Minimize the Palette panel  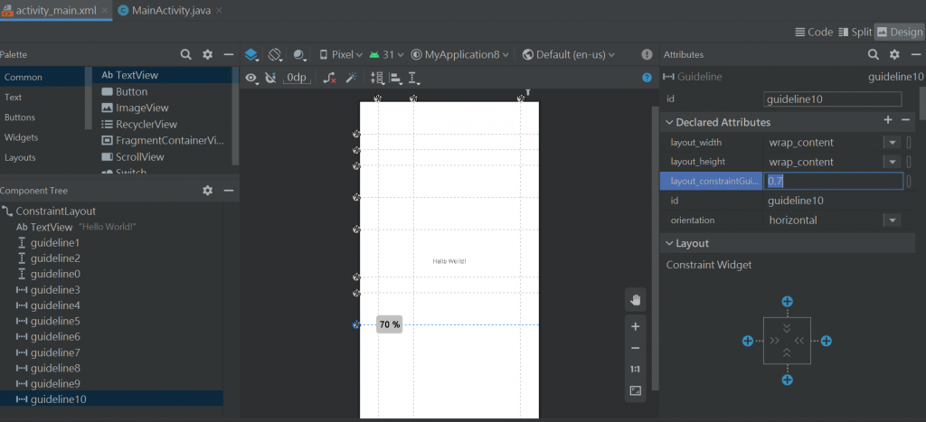229,54
